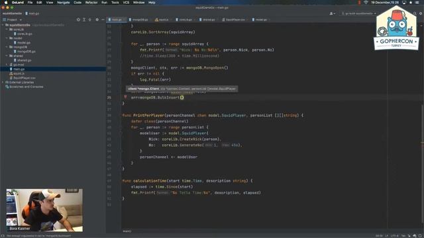The width and height of the screenshot is (424, 238).
Task: Expand the go.mod node
Action: coord(7,65)
